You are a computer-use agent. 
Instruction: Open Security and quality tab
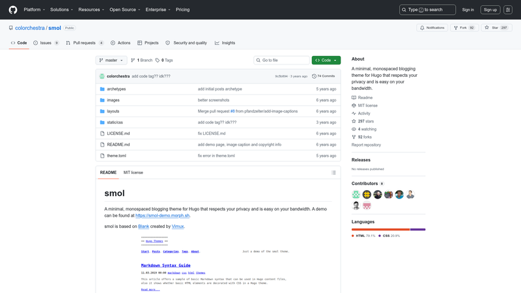click(x=186, y=43)
